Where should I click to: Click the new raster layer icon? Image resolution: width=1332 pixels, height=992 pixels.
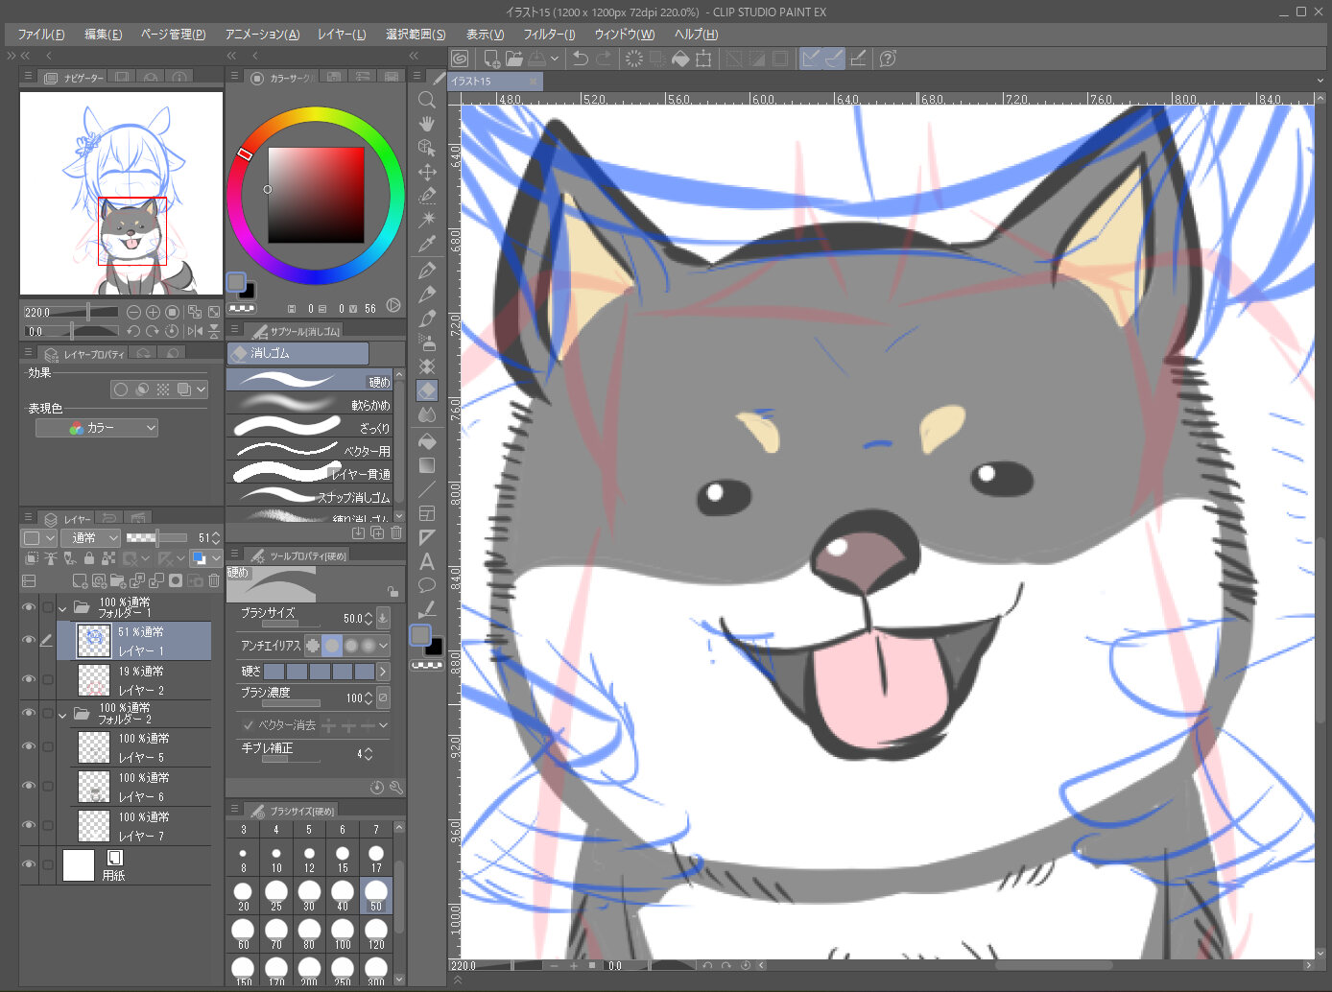tap(80, 580)
